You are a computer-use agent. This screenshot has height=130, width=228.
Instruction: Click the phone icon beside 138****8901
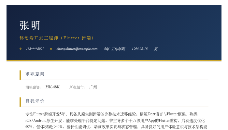pyautogui.click(x=21, y=49)
